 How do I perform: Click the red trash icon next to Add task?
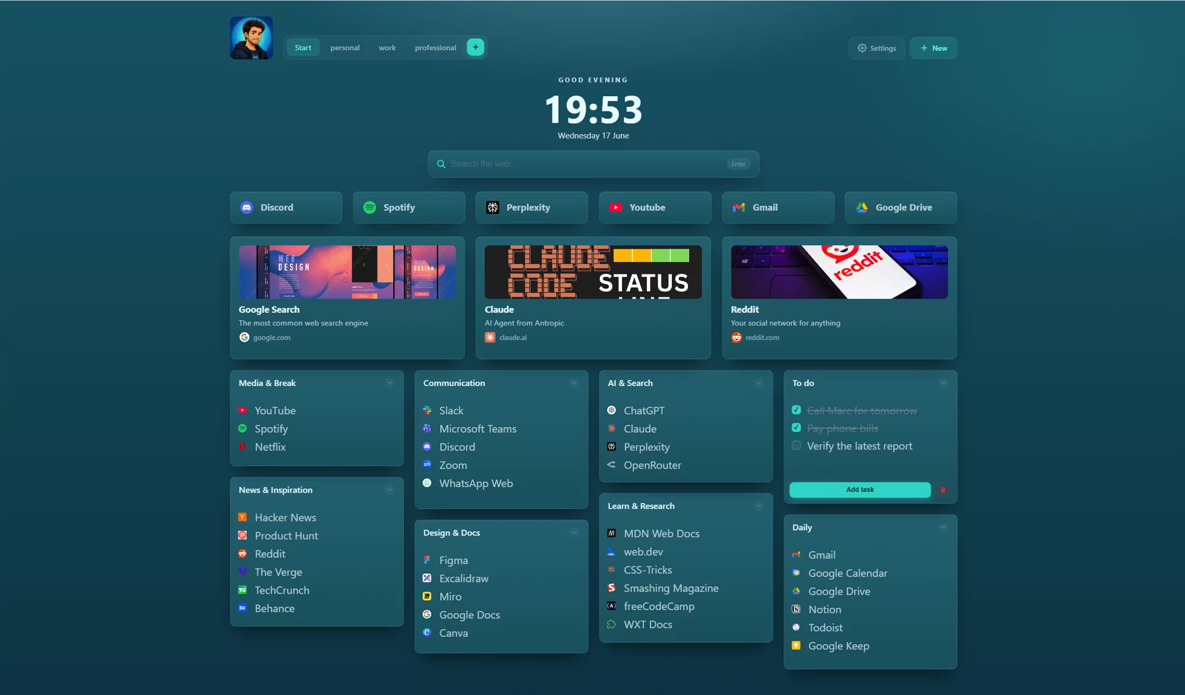click(x=943, y=490)
